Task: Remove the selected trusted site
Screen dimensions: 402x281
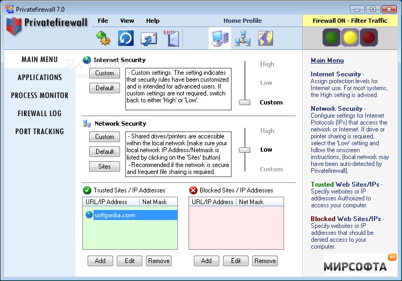Action: click(x=159, y=261)
